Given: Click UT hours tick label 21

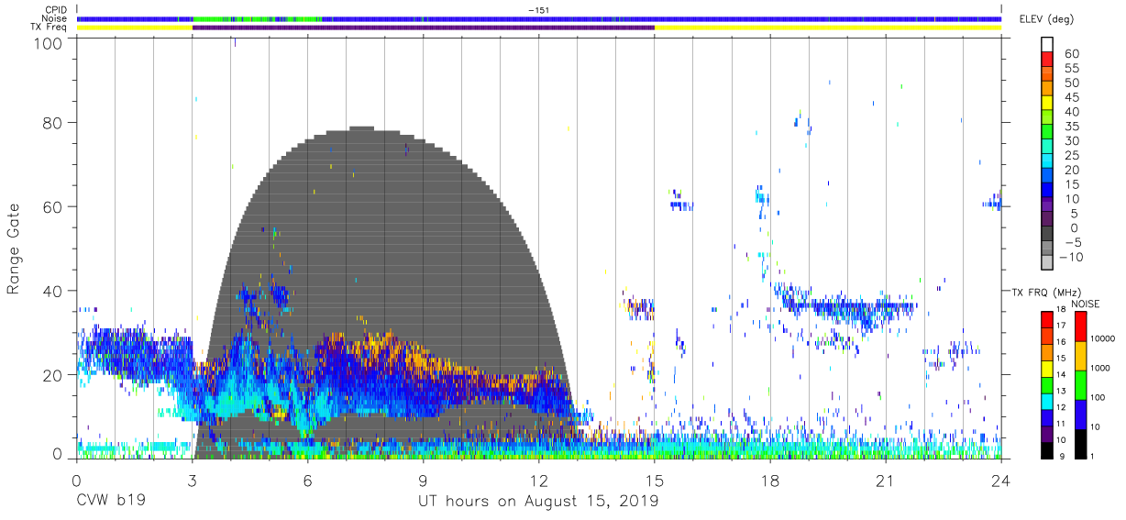Looking at the screenshot, I should tap(885, 481).
